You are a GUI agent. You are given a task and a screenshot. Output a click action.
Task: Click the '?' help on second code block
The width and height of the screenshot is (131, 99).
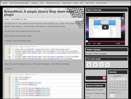pyautogui.click(x=37, y=74)
